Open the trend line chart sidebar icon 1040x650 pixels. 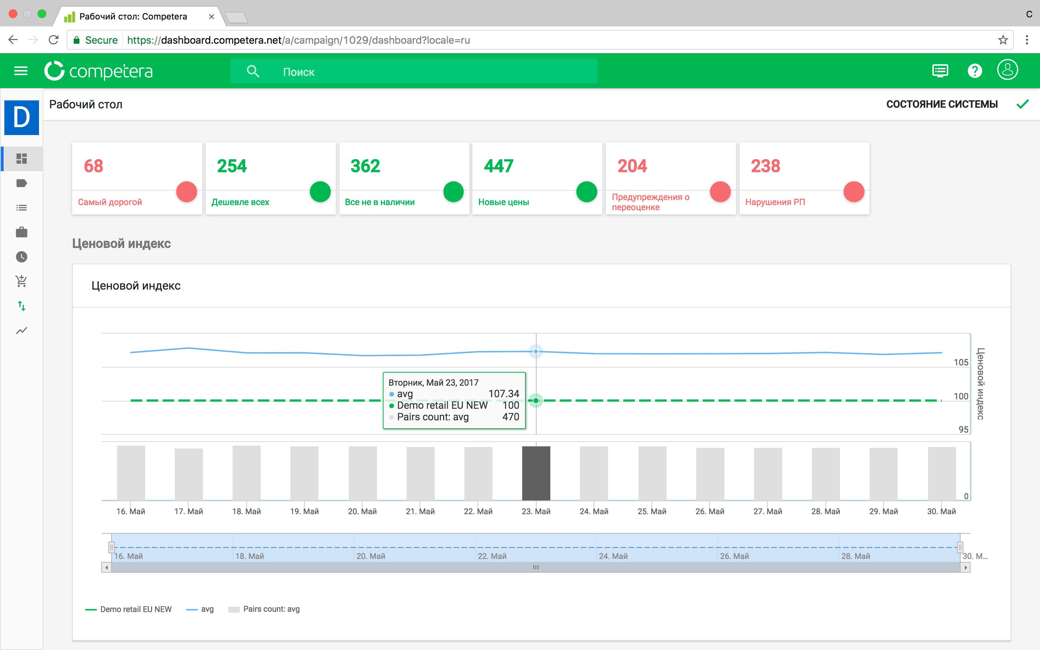(x=22, y=330)
